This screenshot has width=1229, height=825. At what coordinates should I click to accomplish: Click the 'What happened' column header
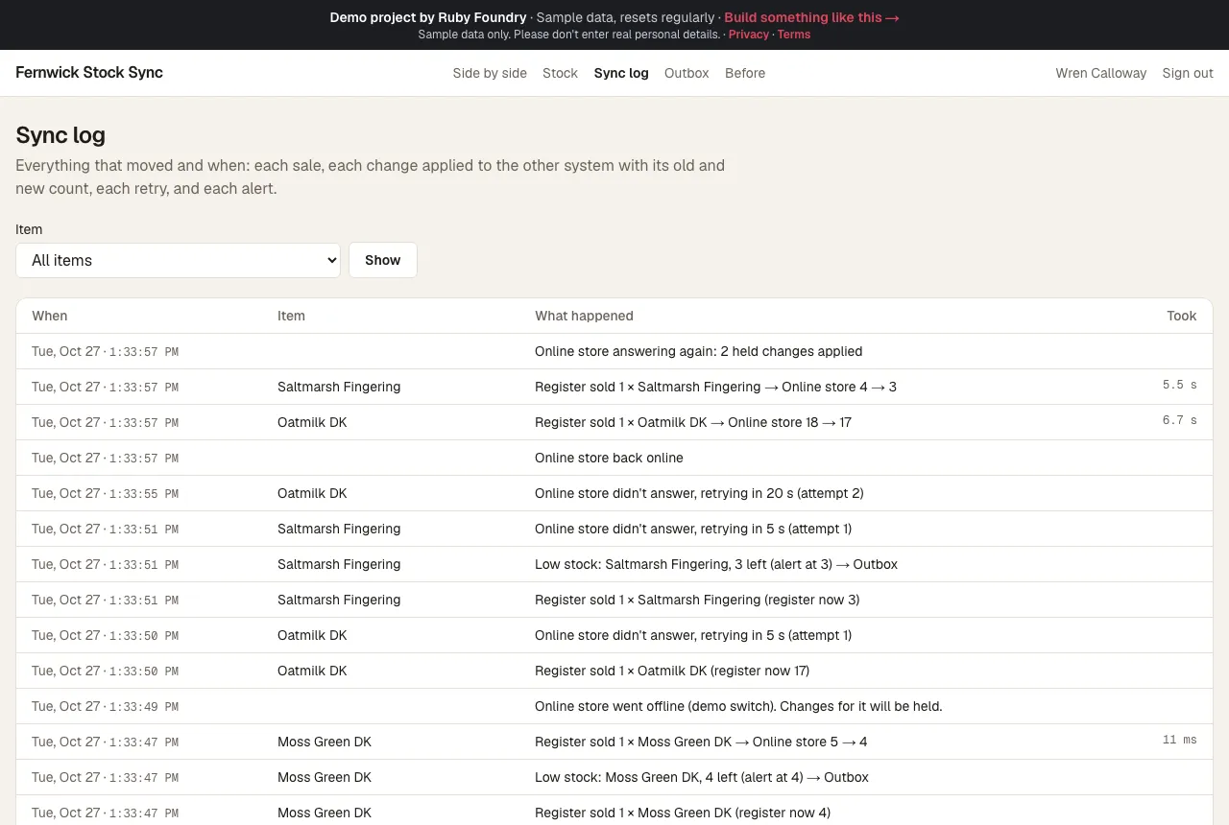(x=584, y=316)
